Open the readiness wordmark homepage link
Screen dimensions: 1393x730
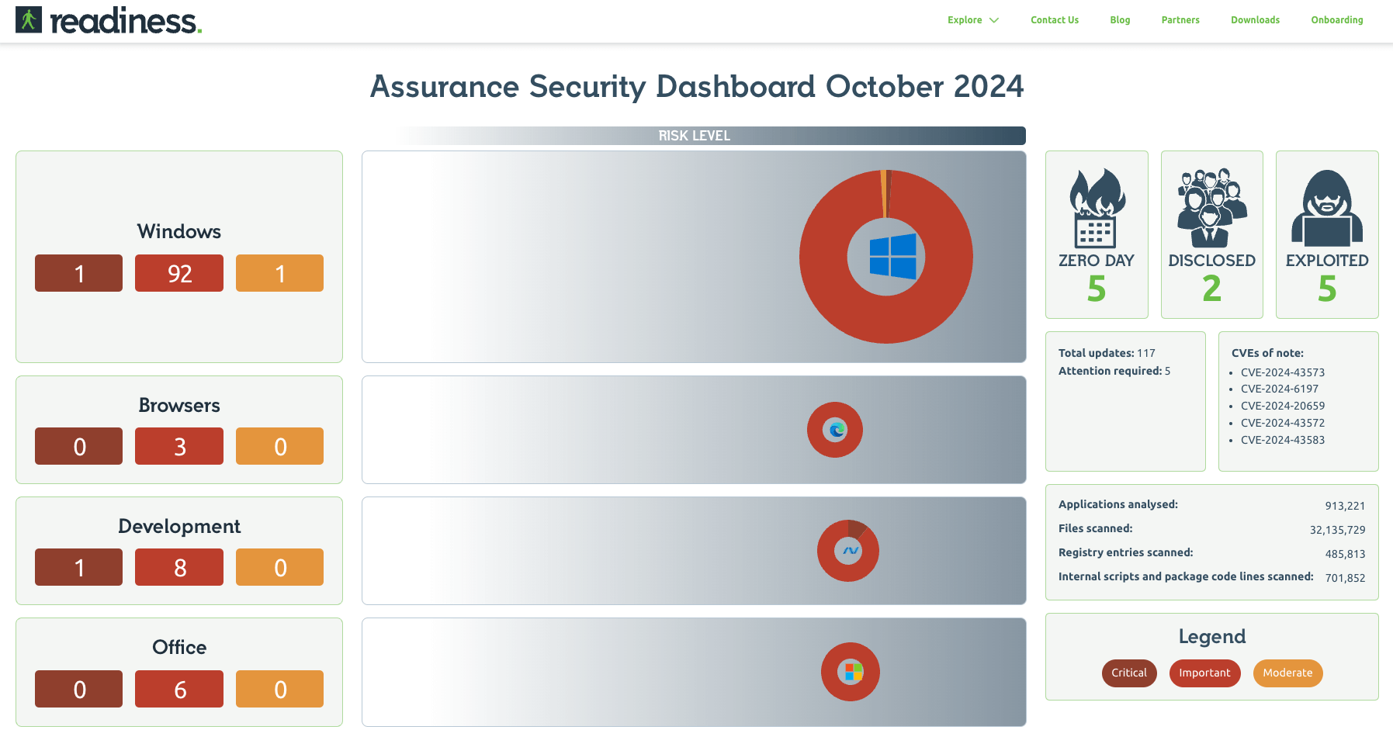pos(126,21)
